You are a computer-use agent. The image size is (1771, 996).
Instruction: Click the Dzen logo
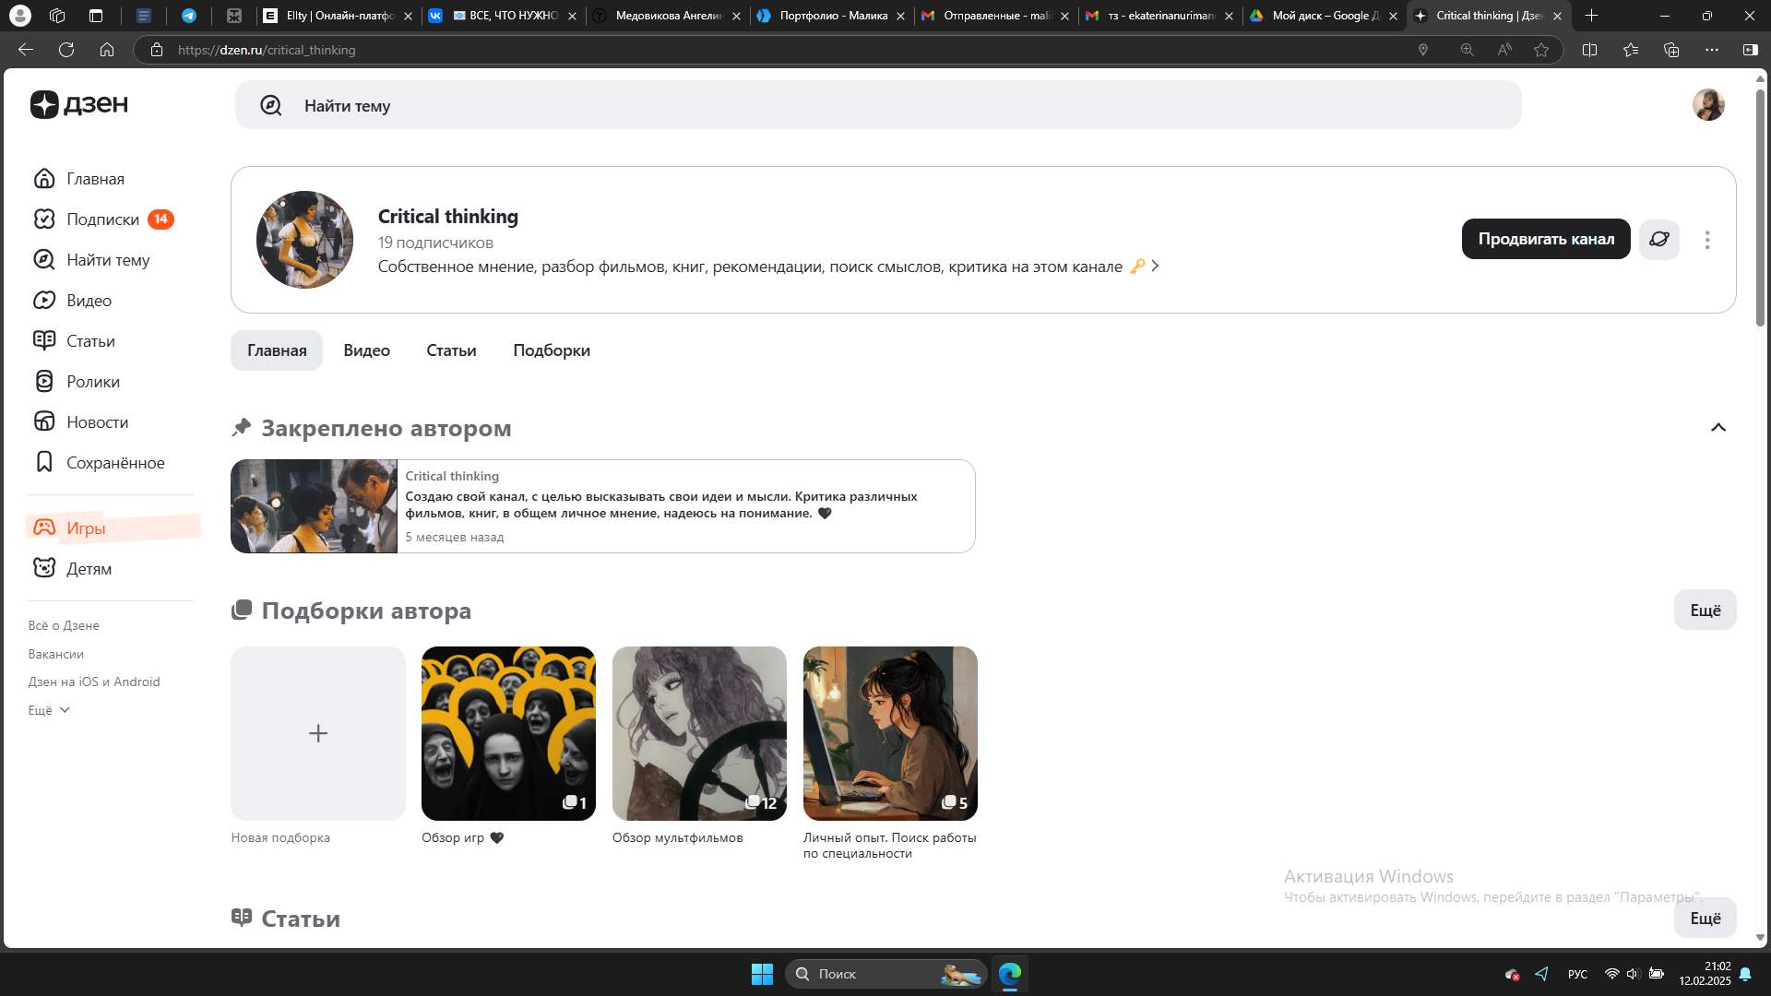(79, 104)
